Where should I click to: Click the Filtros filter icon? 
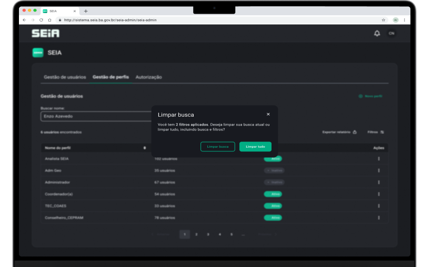click(382, 132)
